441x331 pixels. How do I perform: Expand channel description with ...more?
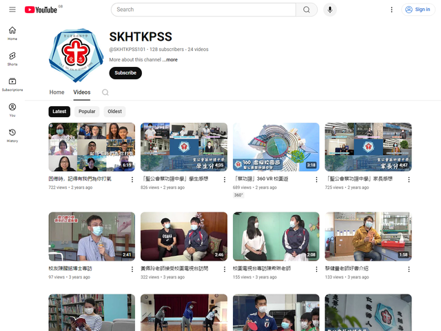click(170, 60)
